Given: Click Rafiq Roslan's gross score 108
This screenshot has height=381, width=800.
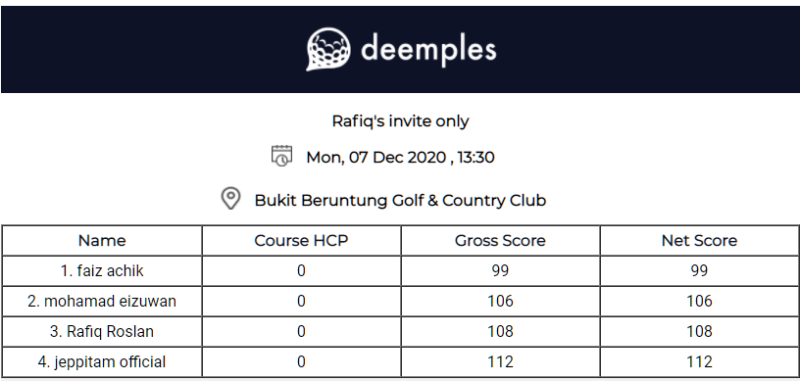Looking at the screenshot, I should (500, 331).
